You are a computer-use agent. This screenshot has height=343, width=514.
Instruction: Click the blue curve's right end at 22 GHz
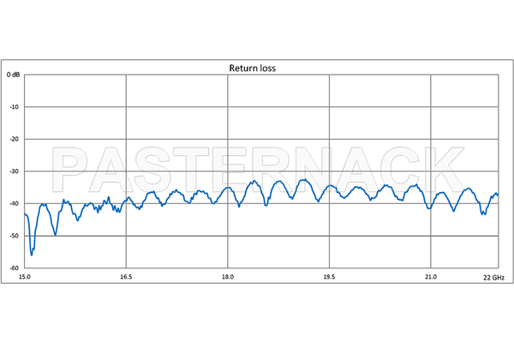498,196
